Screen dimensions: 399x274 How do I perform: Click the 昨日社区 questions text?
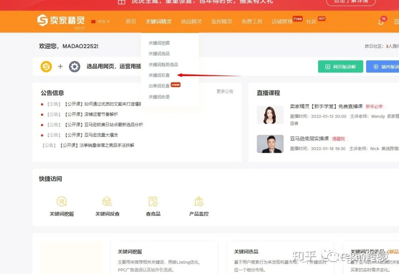click(382, 46)
